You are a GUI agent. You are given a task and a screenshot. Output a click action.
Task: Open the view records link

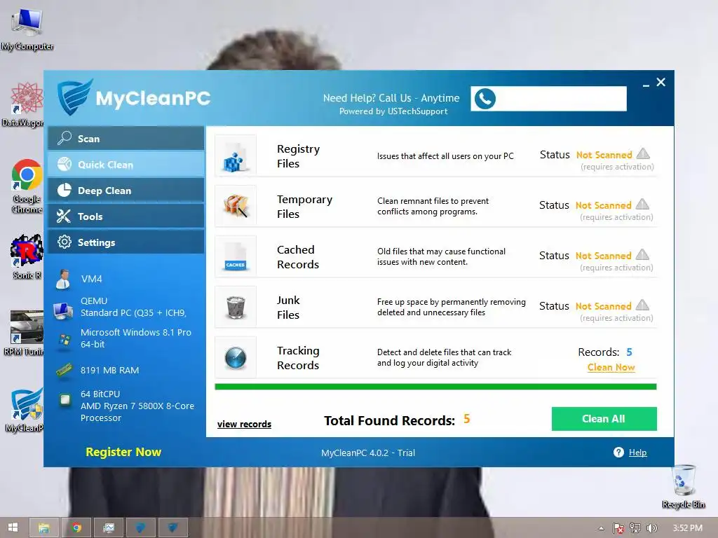click(x=244, y=424)
